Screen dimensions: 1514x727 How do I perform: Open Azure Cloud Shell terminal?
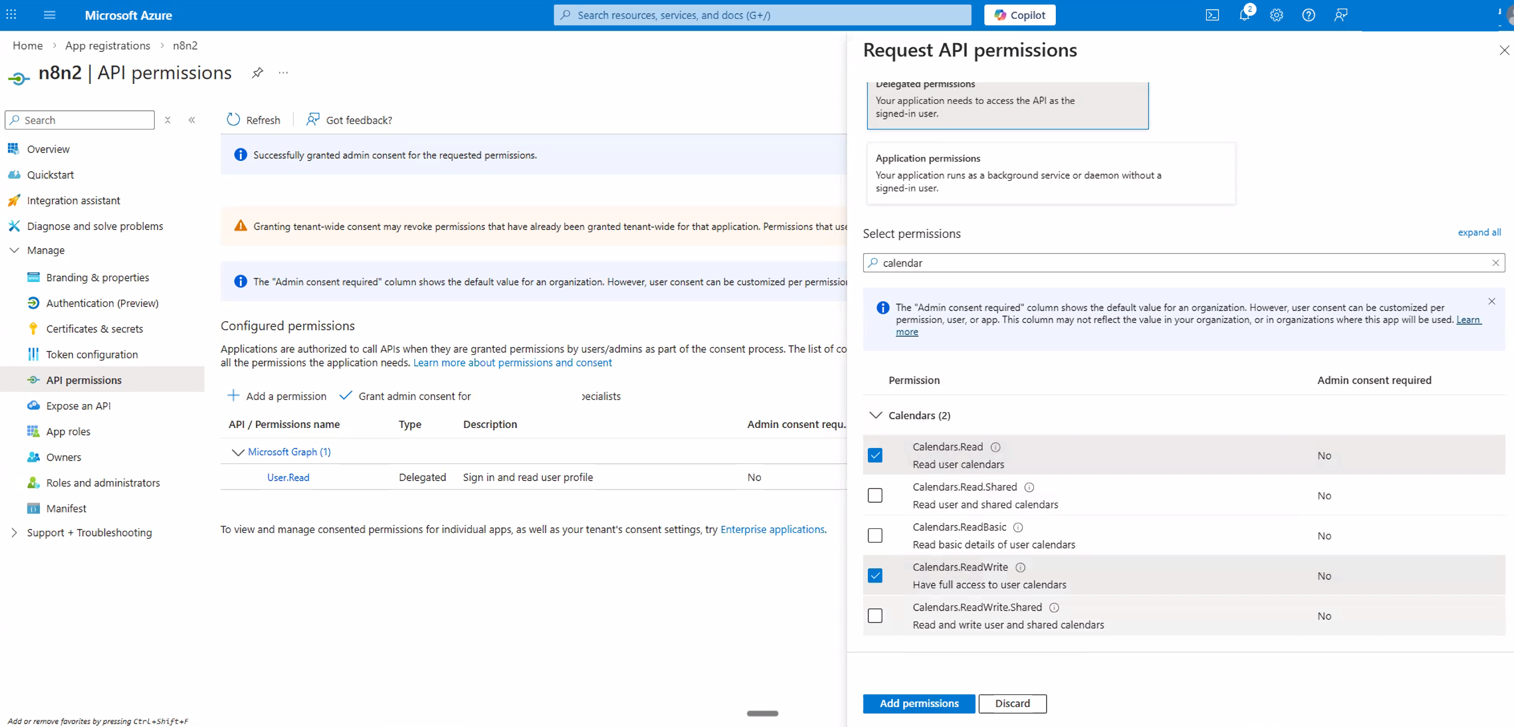tap(1212, 15)
